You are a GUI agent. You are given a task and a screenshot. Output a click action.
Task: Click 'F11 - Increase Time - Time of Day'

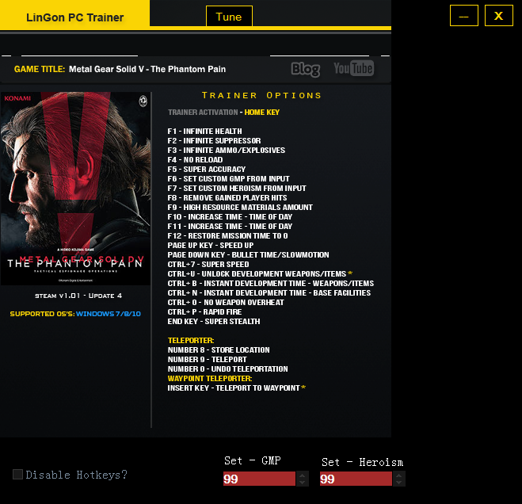coord(230,226)
